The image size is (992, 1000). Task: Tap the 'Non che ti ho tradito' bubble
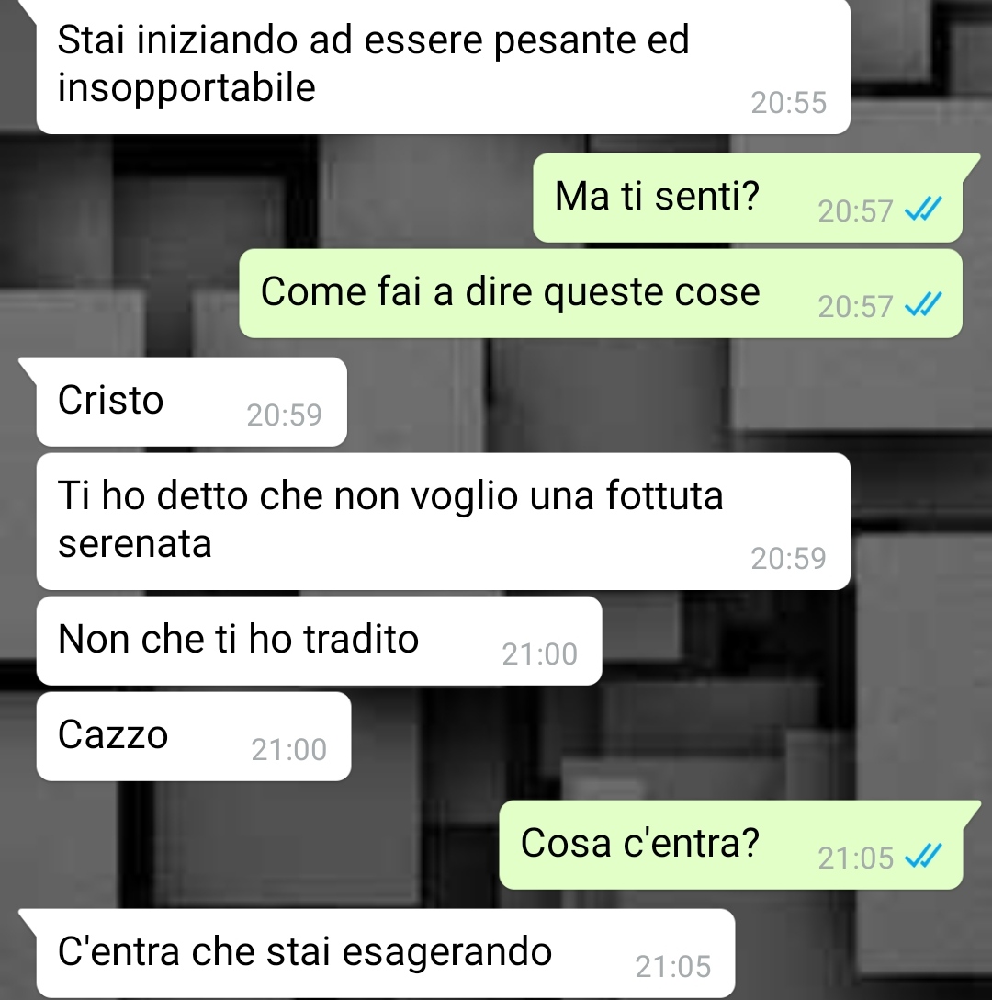coord(319,641)
